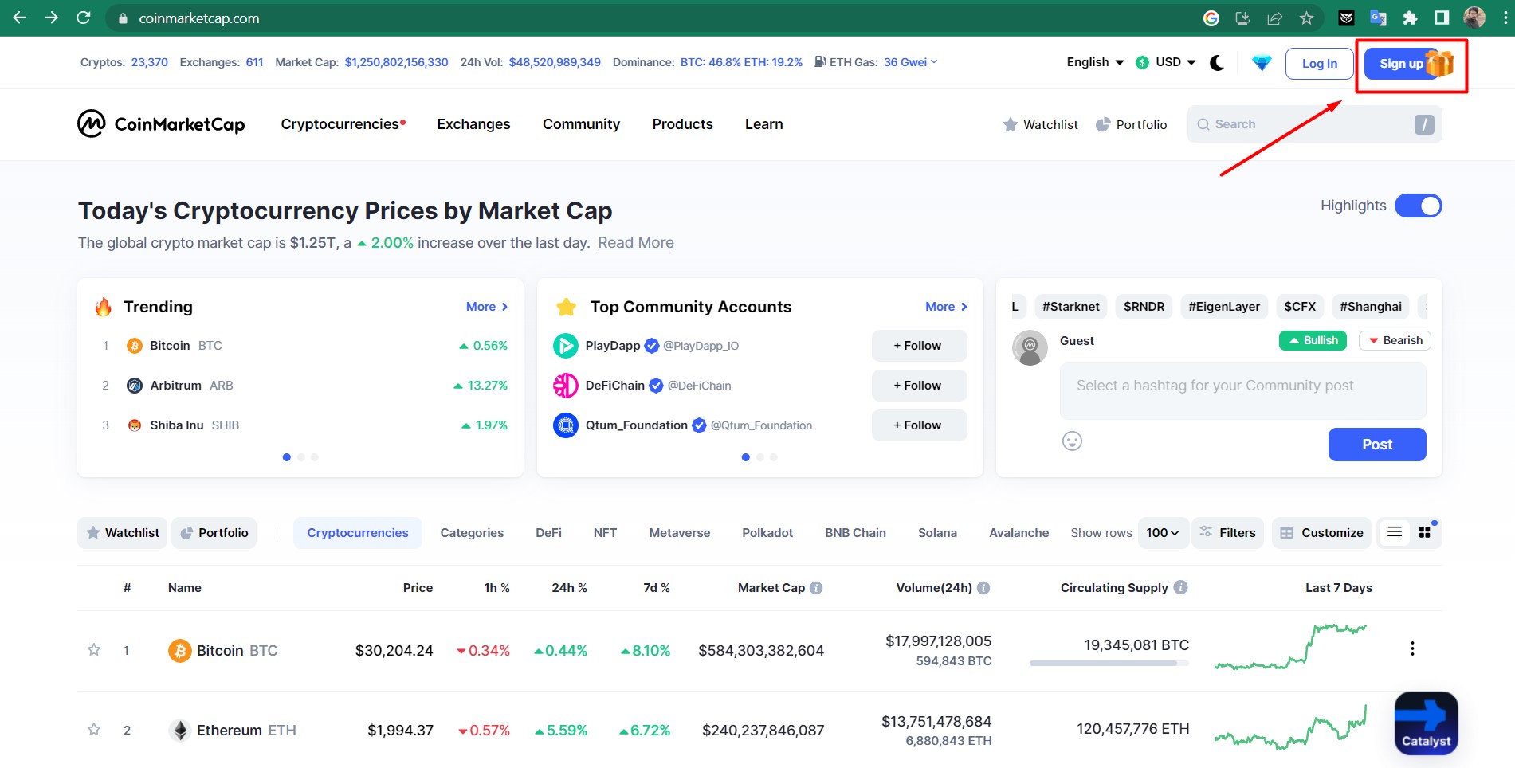Viewport: 1515px width, 768px height.
Task: Open Products nav menu
Action: tap(682, 124)
